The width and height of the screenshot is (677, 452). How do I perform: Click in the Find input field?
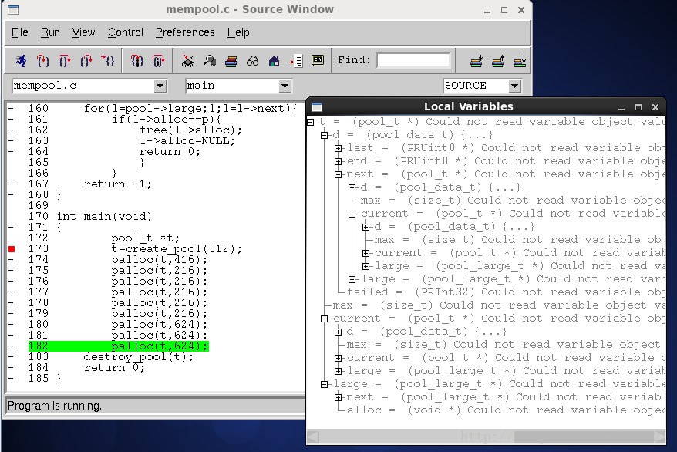pyautogui.click(x=413, y=60)
